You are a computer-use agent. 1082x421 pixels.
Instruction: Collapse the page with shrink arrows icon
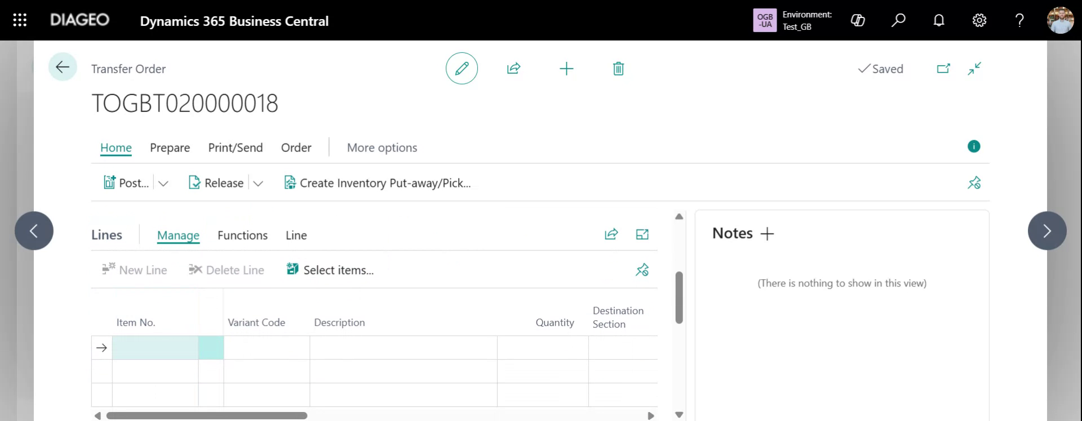coord(974,69)
